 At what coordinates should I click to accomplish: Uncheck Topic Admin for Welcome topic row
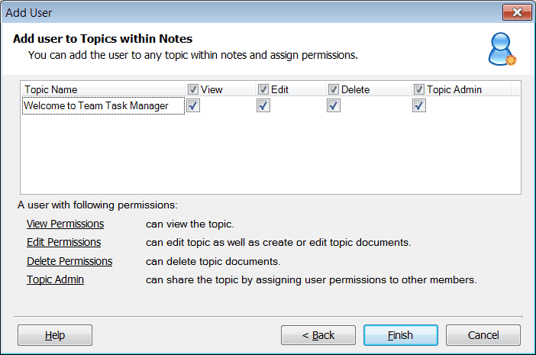(x=419, y=106)
